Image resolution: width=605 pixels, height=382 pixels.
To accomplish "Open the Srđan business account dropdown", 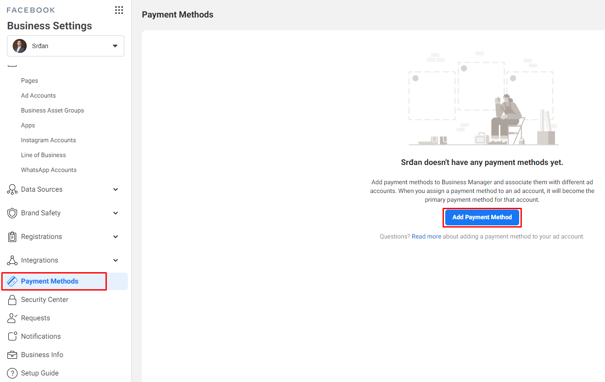I will point(66,46).
